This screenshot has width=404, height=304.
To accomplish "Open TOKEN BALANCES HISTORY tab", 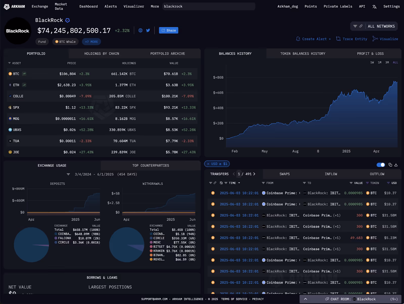I will pos(303,53).
